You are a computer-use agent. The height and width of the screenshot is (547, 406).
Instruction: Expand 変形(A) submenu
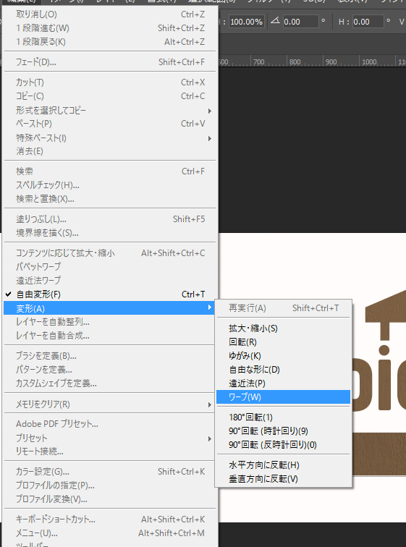(x=109, y=308)
